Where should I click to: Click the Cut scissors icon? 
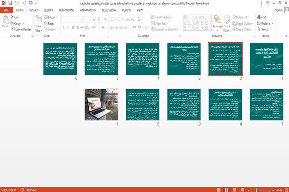coord(13,17)
